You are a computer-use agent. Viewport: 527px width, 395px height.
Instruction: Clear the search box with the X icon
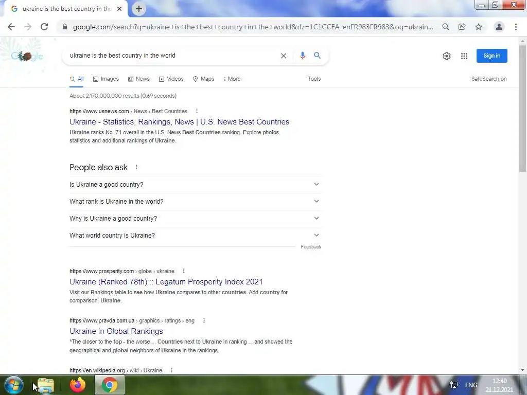(284, 56)
